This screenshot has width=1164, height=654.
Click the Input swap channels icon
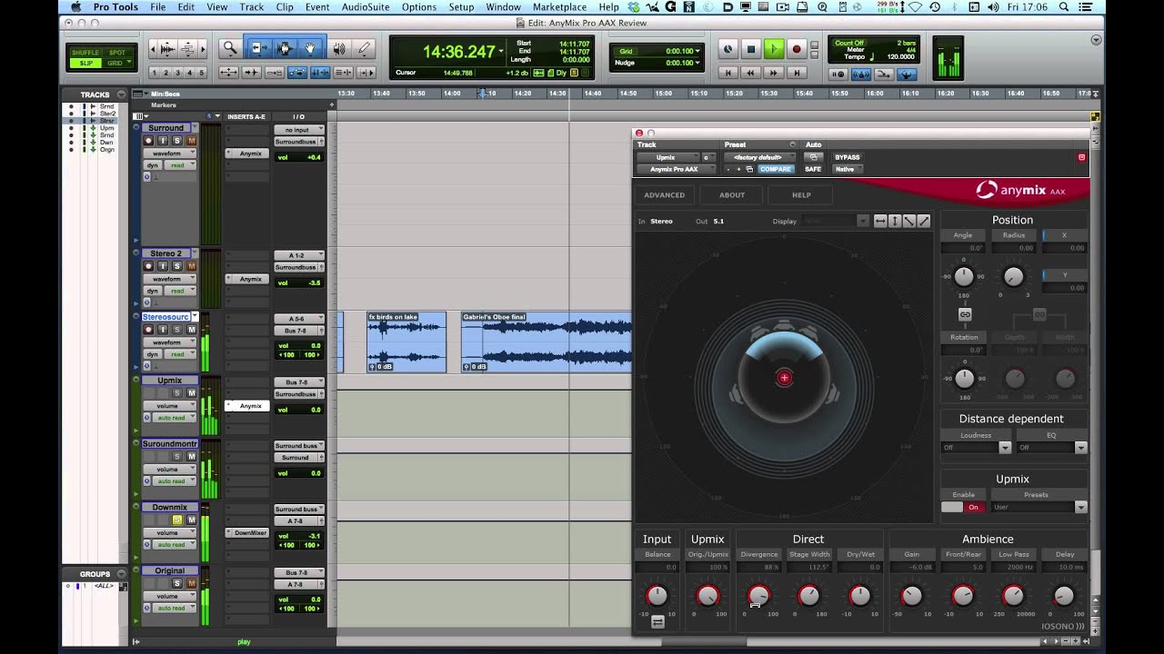(657, 622)
